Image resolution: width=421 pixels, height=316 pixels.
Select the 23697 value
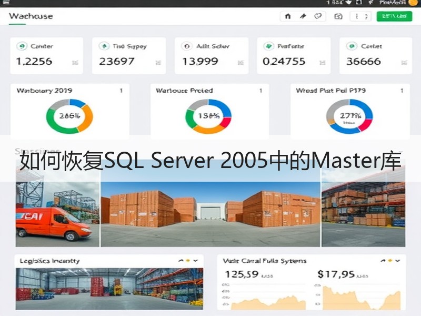pyautogui.click(x=116, y=62)
